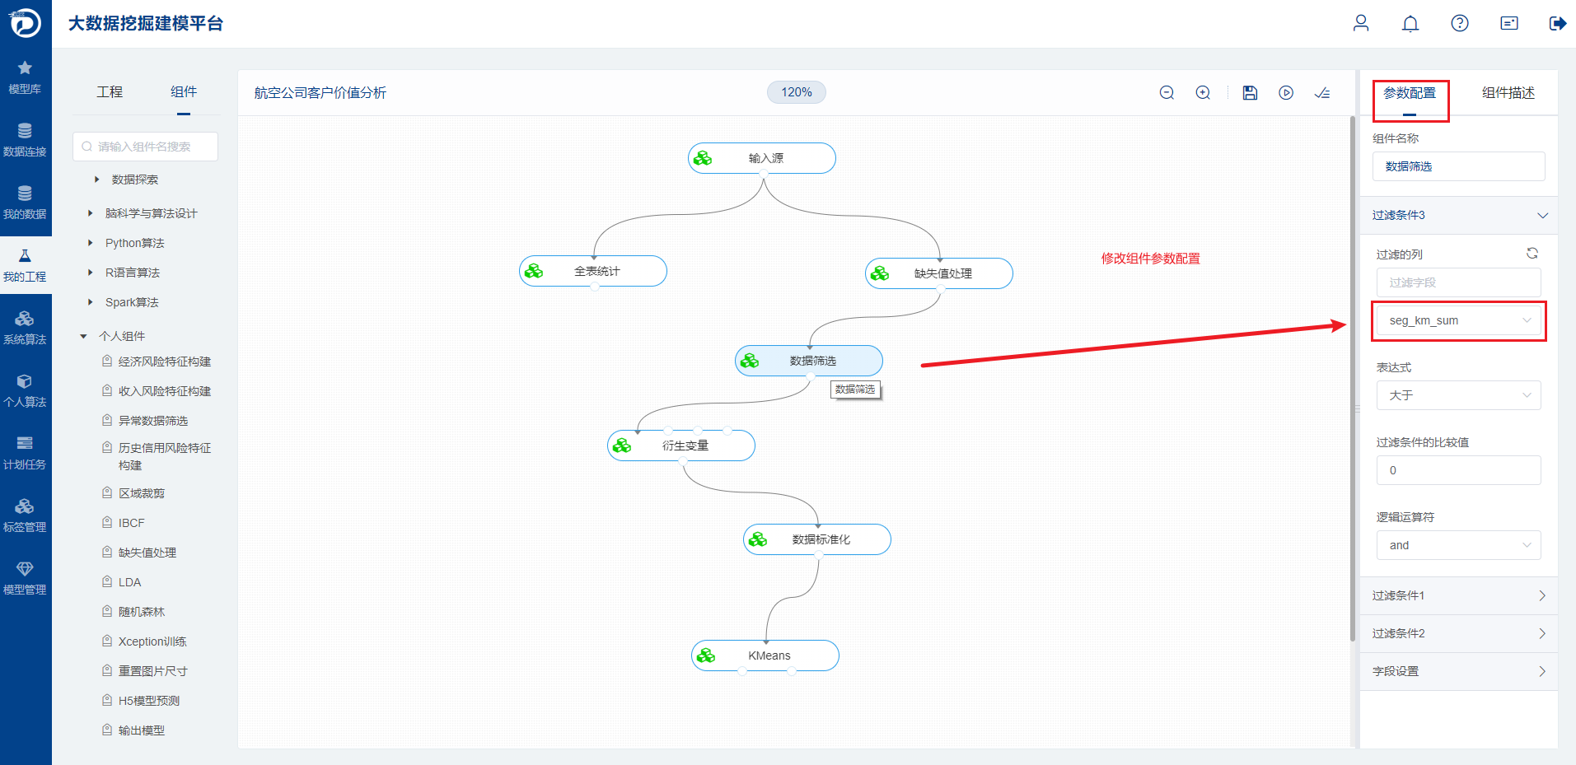Select the KMeans node on the canvas
The width and height of the screenshot is (1576, 765).
tap(765, 655)
